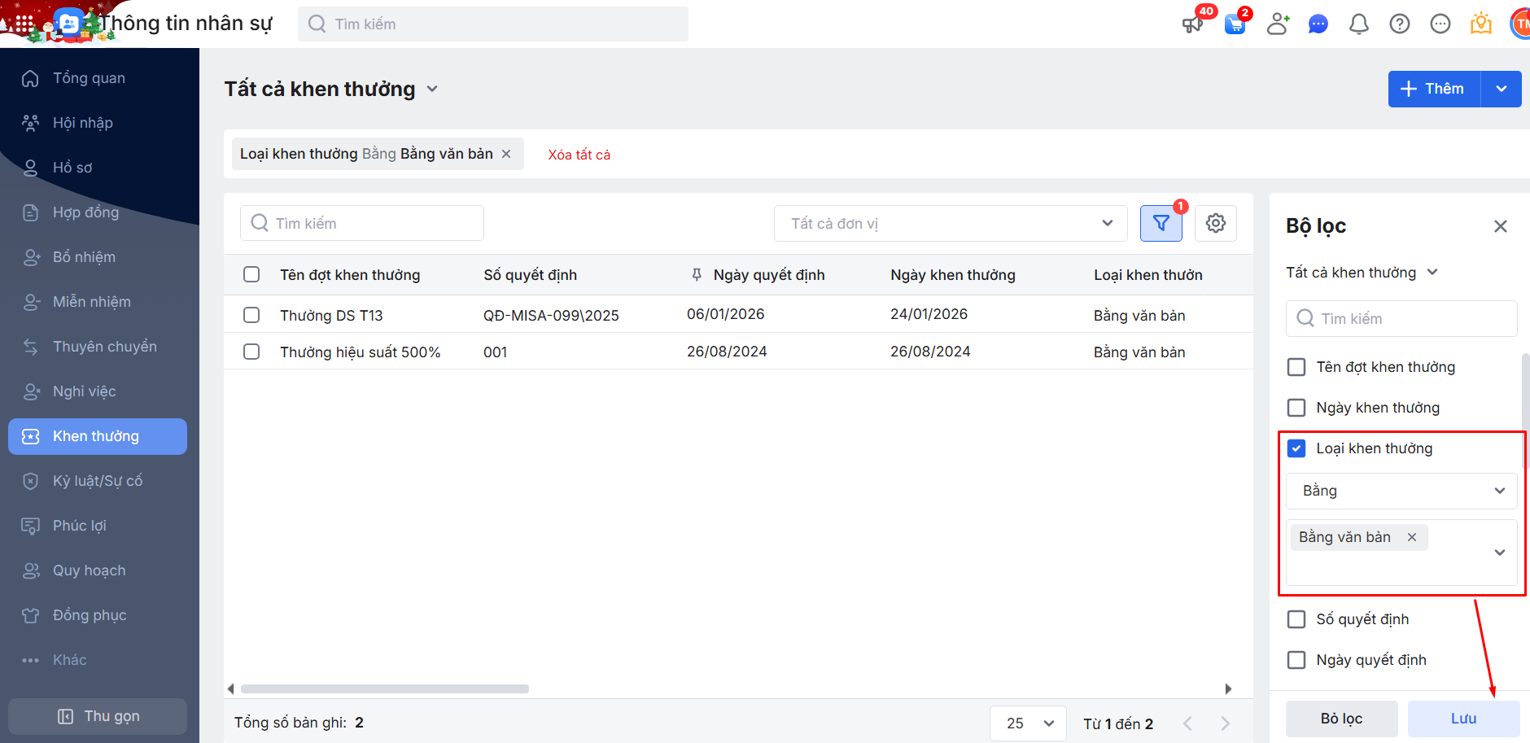Screen dimensions: 1530x743
Task: Open the app grid launcher
Action: [x=24, y=24]
